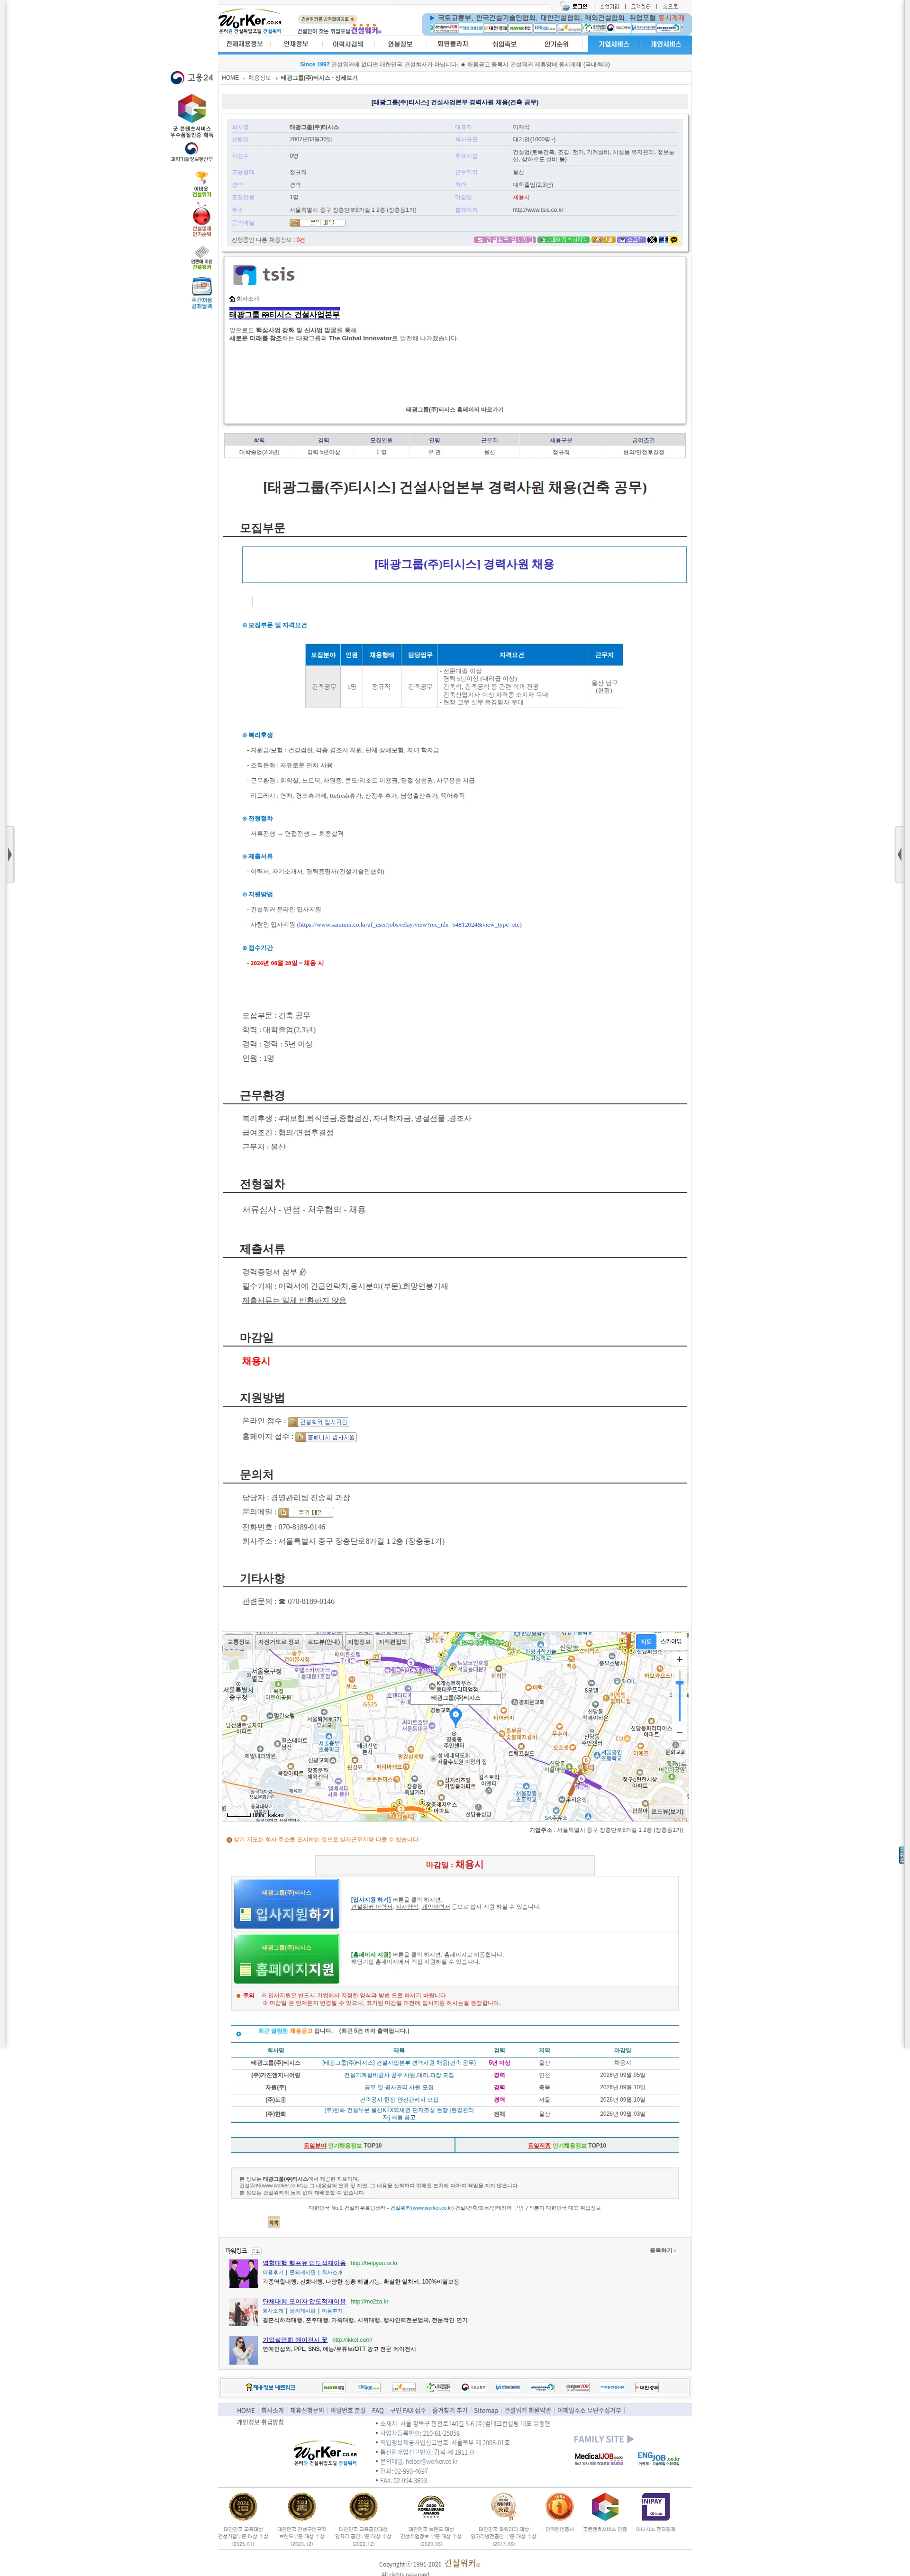910x2576 pixels.
Task: Click big green 홈페이지지원 button
Action: point(287,1958)
